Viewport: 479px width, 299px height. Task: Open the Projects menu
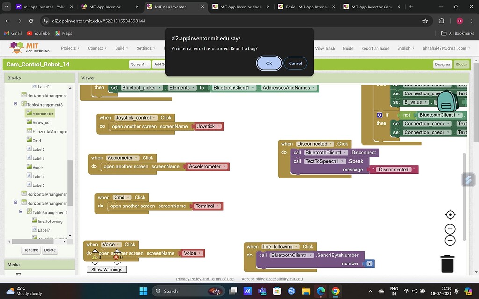70,48
